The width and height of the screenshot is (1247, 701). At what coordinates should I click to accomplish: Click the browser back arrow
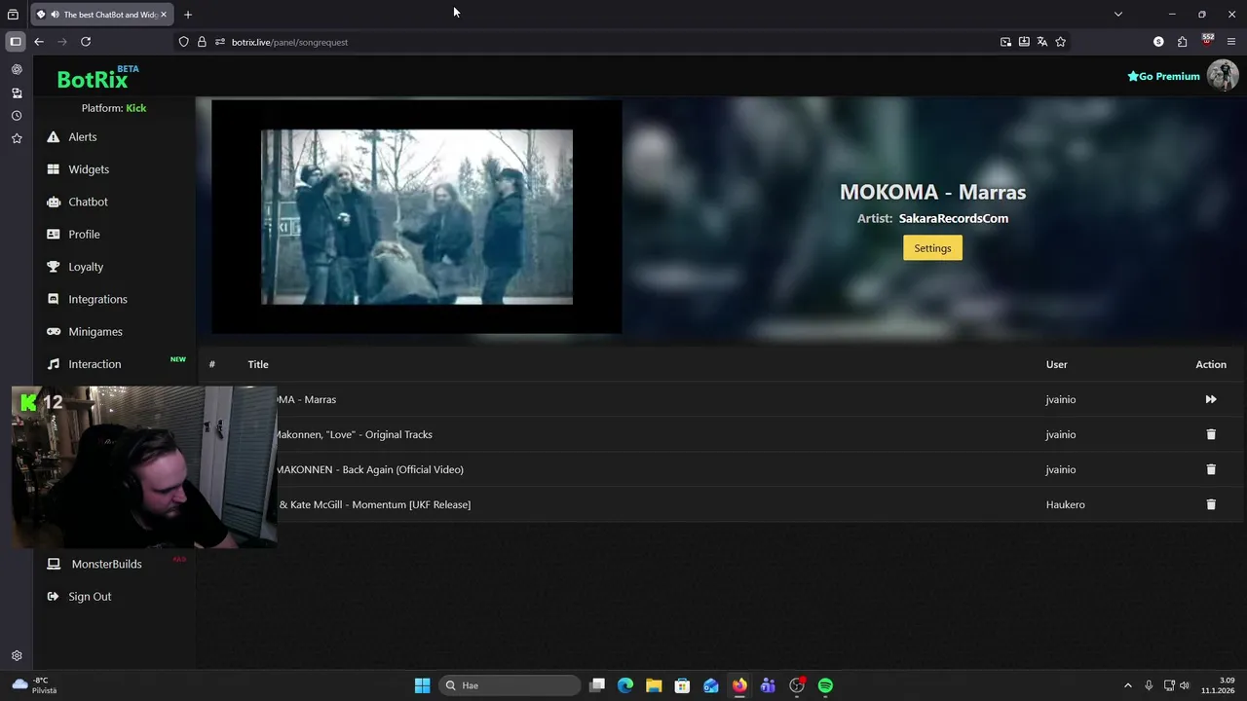(x=39, y=42)
